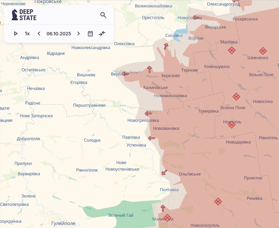Click the arrow next to Новоселівка
279x228 pixels.
pos(196,18)
